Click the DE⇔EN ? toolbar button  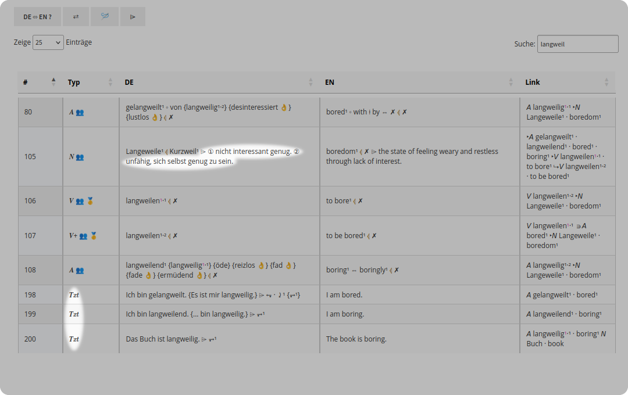(37, 17)
